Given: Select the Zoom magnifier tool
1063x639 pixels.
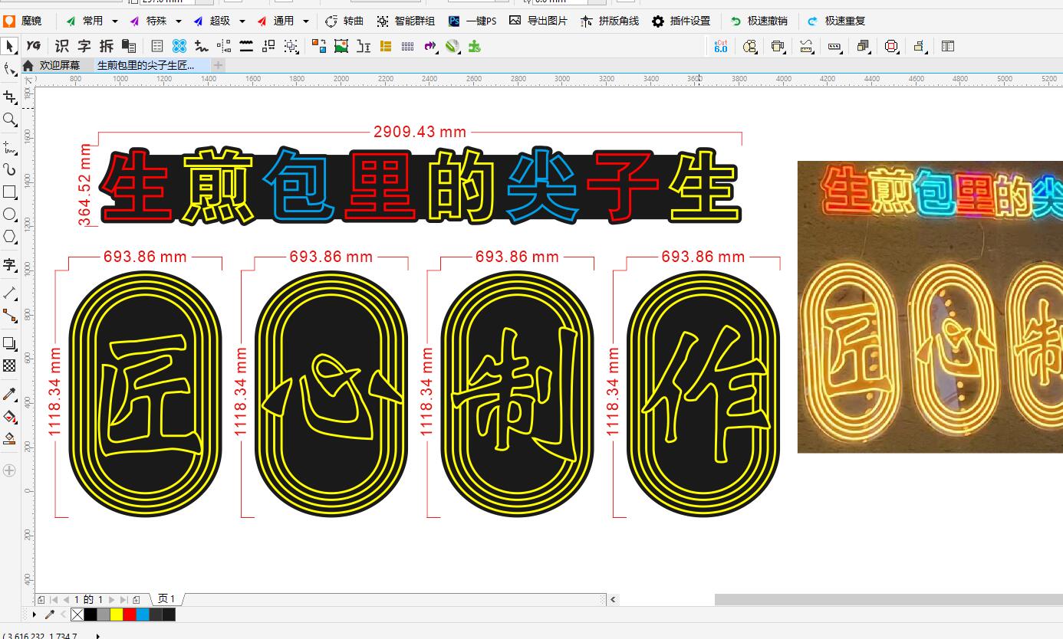Looking at the screenshot, I should (x=9, y=120).
